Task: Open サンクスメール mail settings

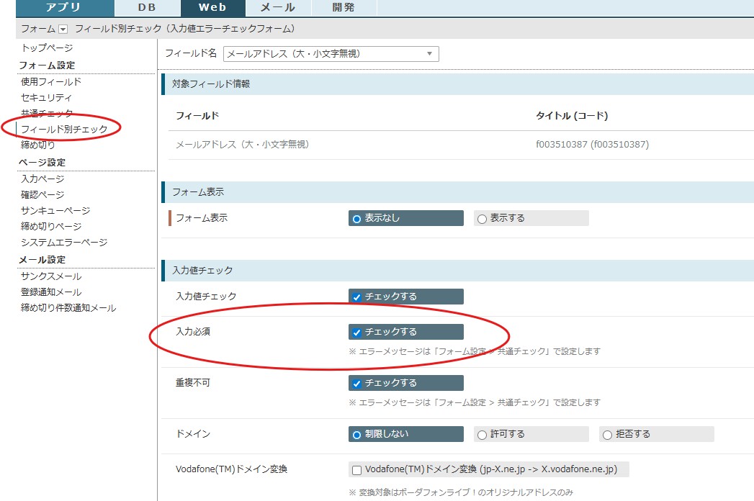Action: click(x=51, y=276)
